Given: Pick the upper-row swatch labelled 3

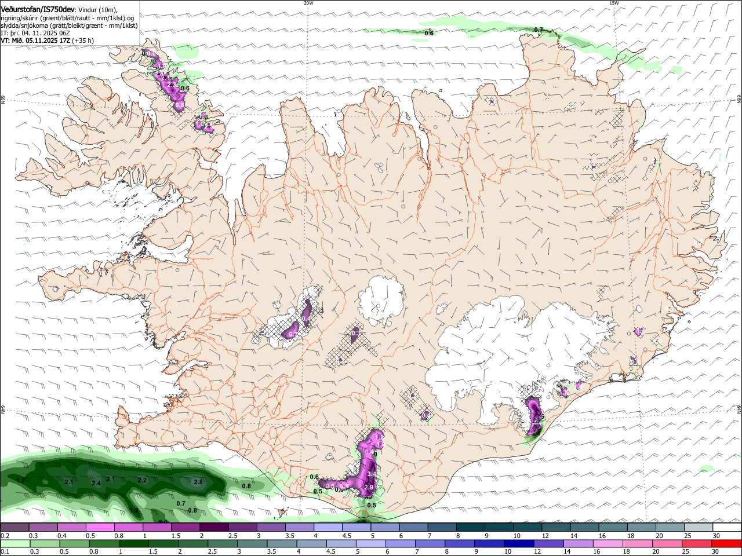Looking at the screenshot, I should [271, 528].
